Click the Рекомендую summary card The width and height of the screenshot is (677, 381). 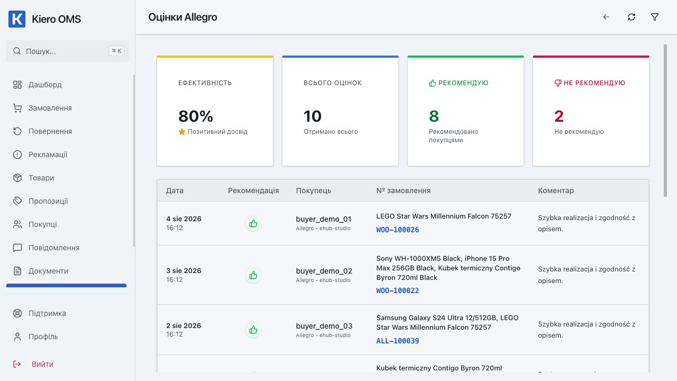click(x=465, y=111)
